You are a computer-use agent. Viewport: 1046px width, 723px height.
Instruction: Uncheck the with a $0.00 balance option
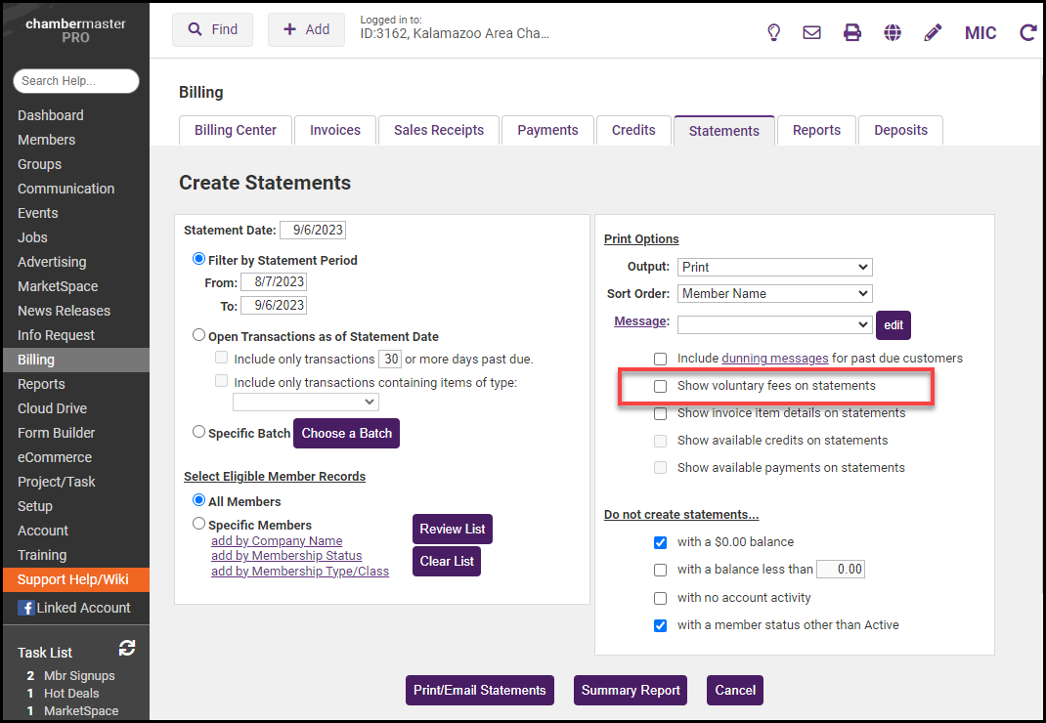pyautogui.click(x=661, y=542)
